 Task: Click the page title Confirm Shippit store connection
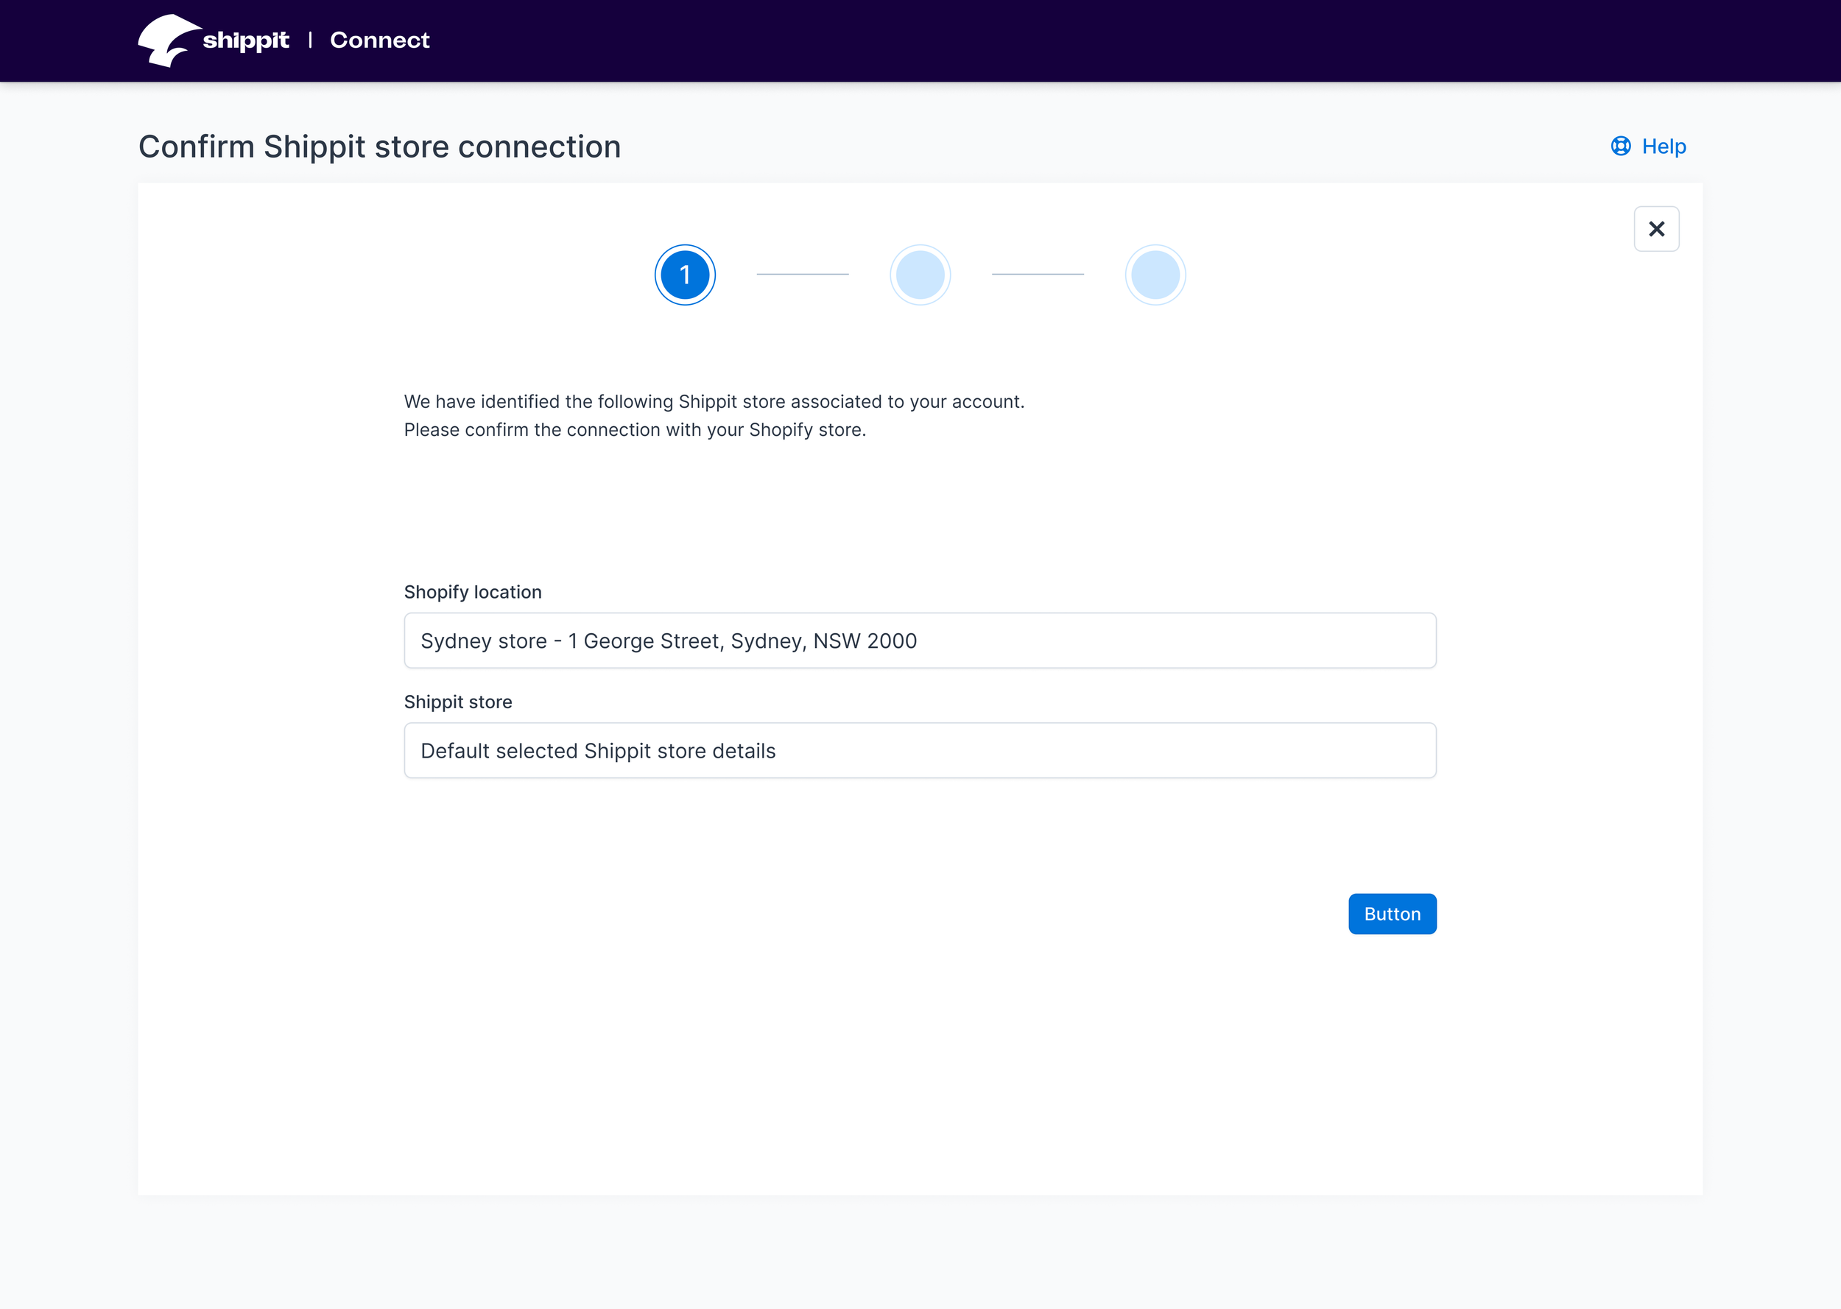(x=379, y=147)
